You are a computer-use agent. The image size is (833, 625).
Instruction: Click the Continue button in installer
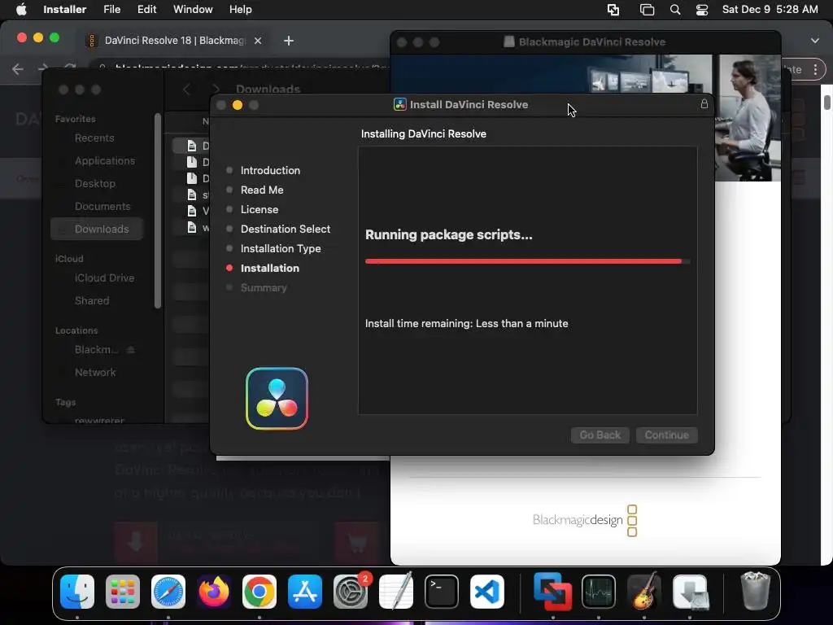(x=667, y=435)
